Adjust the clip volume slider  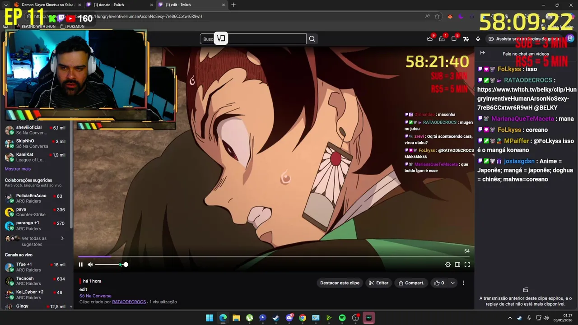(111, 265)
